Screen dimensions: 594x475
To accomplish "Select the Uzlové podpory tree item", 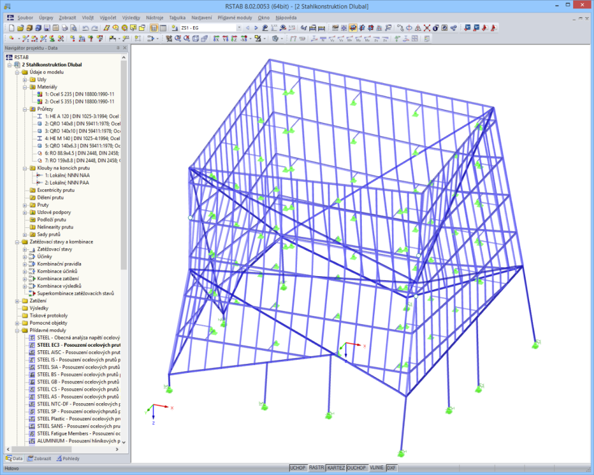I will 54,212.
